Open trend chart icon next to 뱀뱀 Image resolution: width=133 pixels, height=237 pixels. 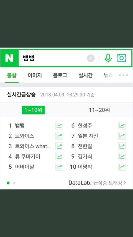59,126
